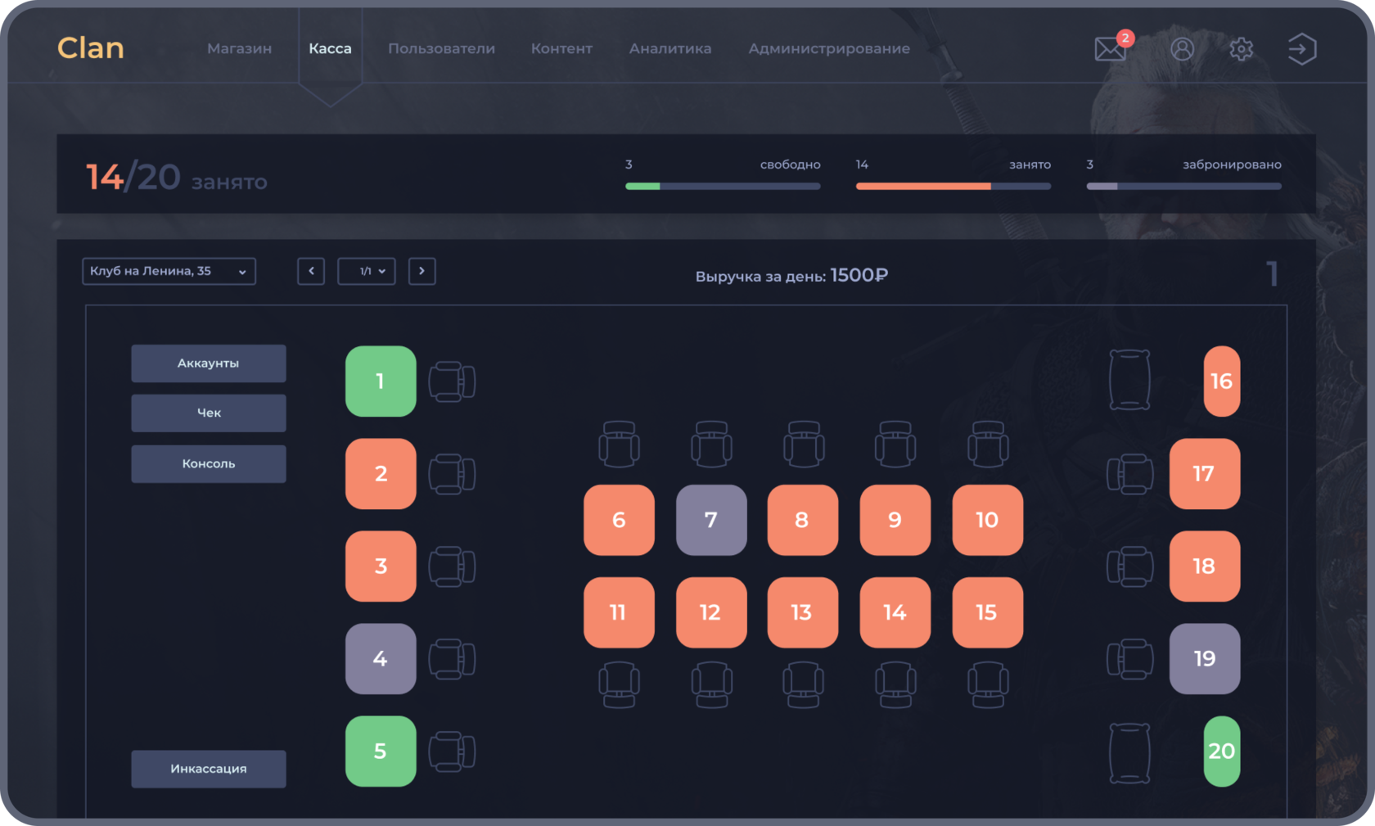Select occupied seat 10
This screenshot has width=1375, height=826.
(x=988, y=521)
